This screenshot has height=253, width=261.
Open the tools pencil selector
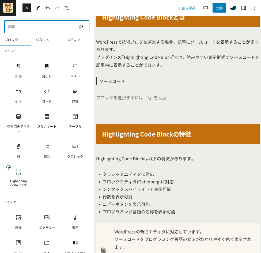pyautogui.click(x=38, y=8)
